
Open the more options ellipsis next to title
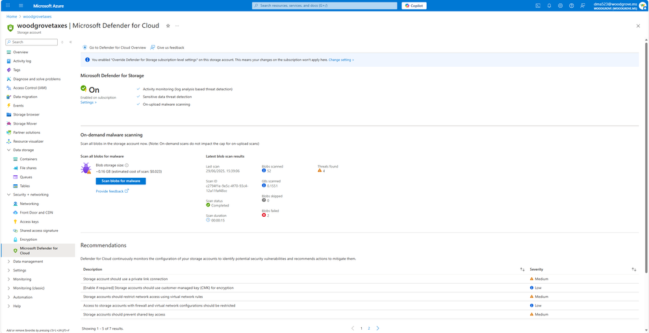point(177,26)
